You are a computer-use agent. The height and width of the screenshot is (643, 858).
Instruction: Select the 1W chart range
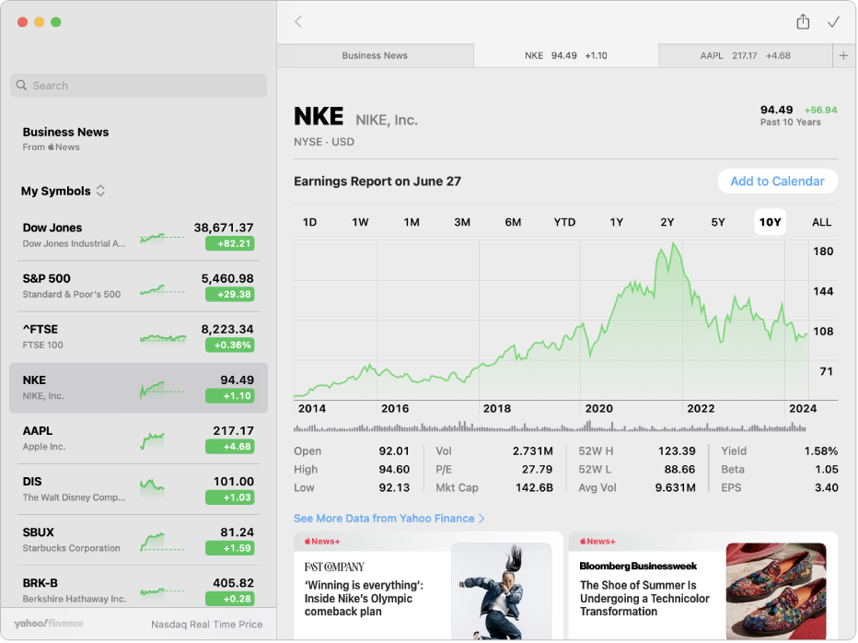pos(360,222)
